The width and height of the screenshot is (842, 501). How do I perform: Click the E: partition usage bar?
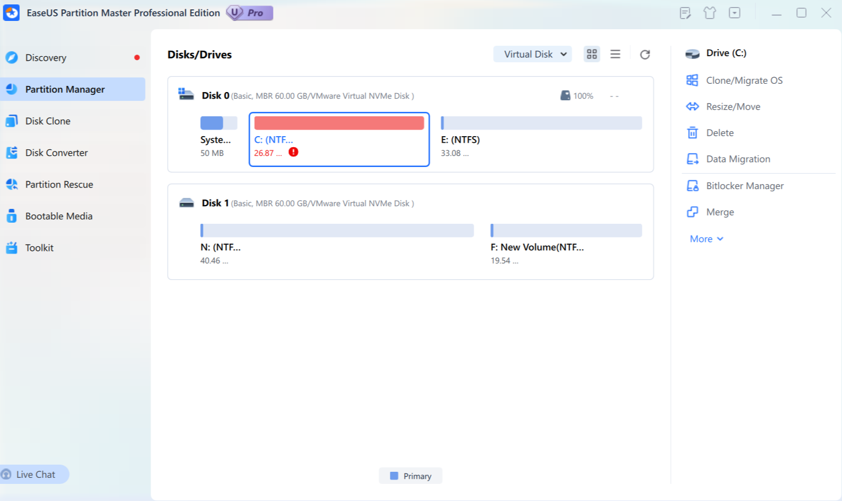(541, 123)
